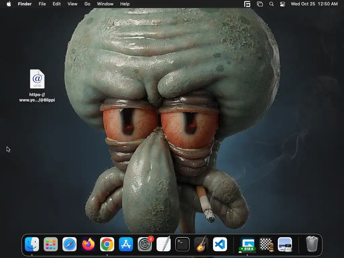The height and width of the screenshot is (258, 344).
Task: Open Finder from the Dock
Action: point(32,244)
